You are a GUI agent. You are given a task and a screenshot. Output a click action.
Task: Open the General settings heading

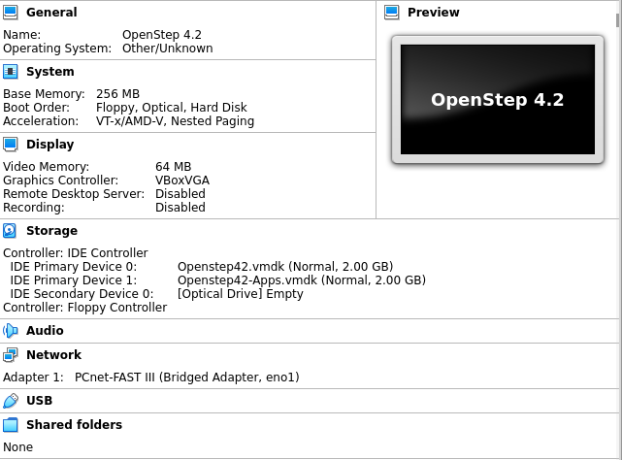tap(51, 13)
